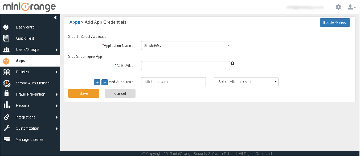Click the orange Save button
360x156 pixels.
pos(84,93)
